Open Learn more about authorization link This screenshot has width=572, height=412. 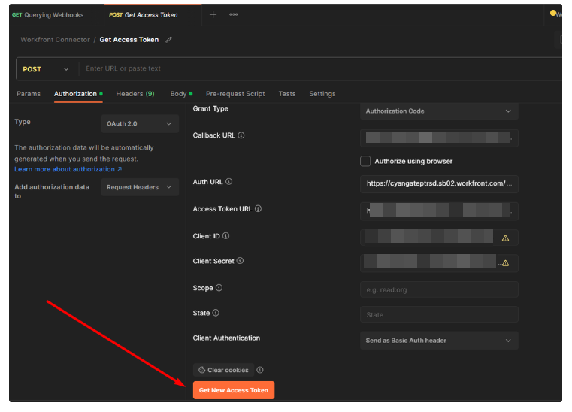click(x=68, y=170)
